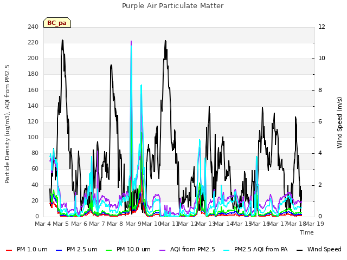347x260 pixels.
Task: Click the 120 left axis tick label
Action: coord(33,121)
